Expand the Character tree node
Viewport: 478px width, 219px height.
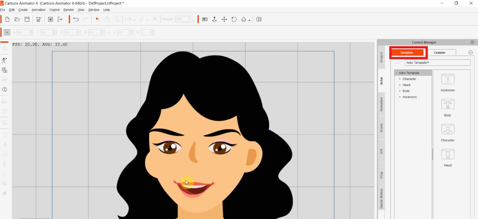pos(400,79)
